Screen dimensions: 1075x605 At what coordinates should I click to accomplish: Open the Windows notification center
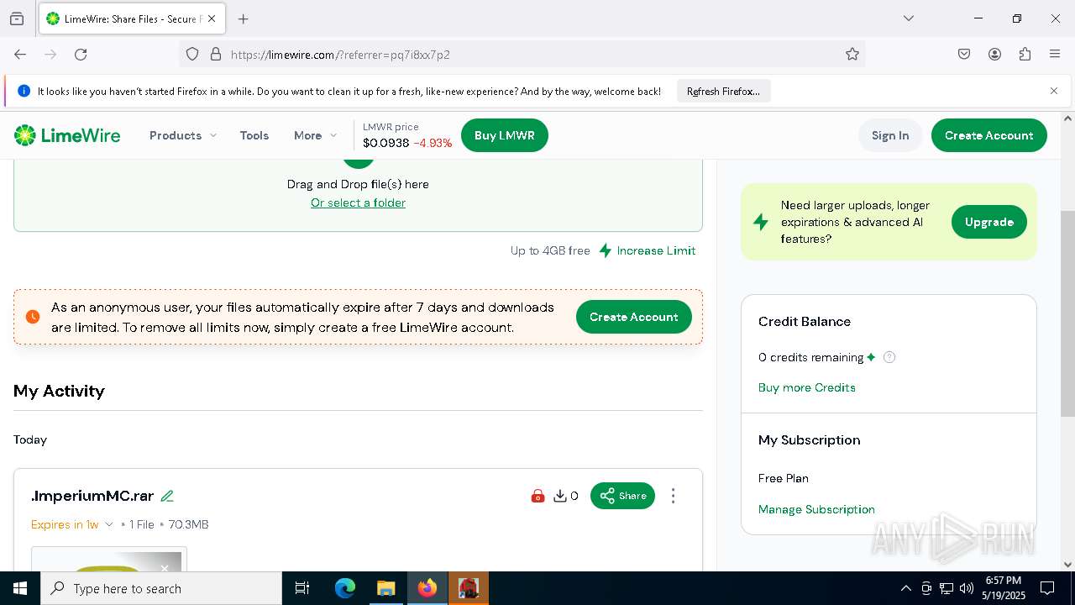(x=1047, y=588)
